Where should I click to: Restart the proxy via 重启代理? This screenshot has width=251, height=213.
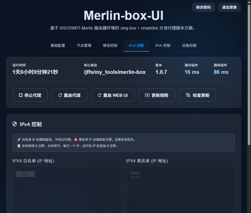tap(69, 95)
